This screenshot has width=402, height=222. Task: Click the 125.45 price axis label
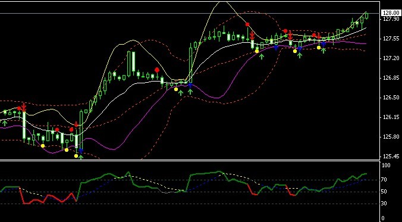click(x=391, y=157)
